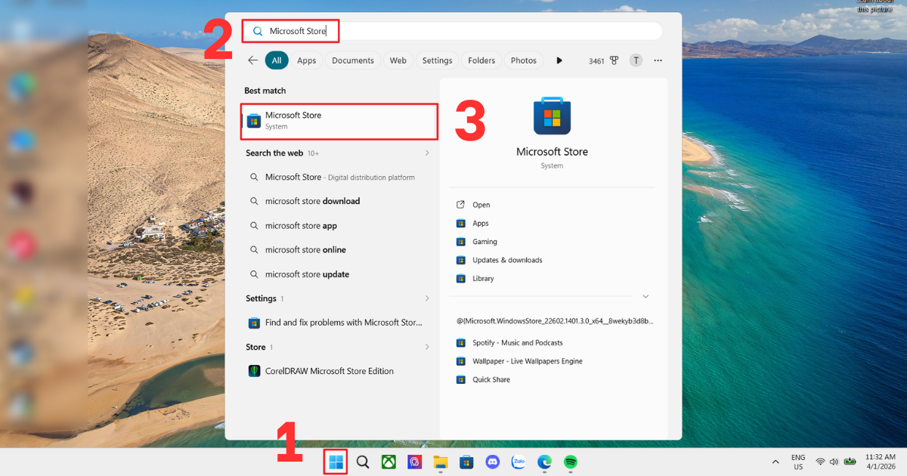The height and width of the screenshot is (476, 907).
Task: Open the clock showing 11:32 AM
Action: pyautogui.click(x=880, y=462)
